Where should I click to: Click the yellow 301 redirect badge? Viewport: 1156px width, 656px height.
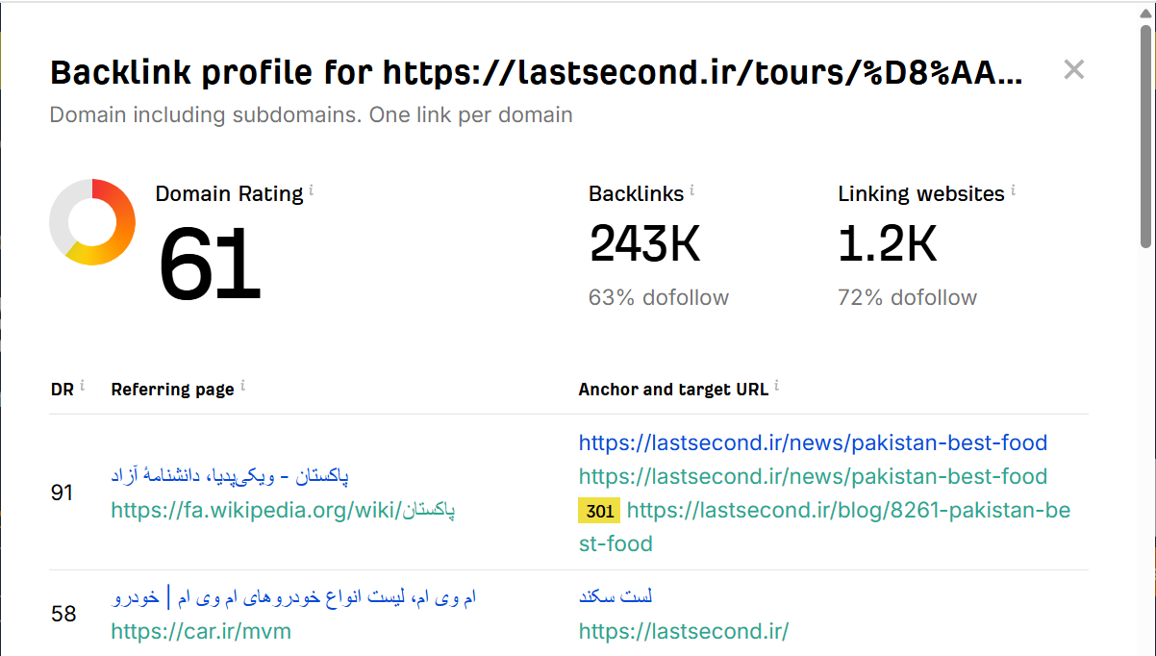point(598,511)
